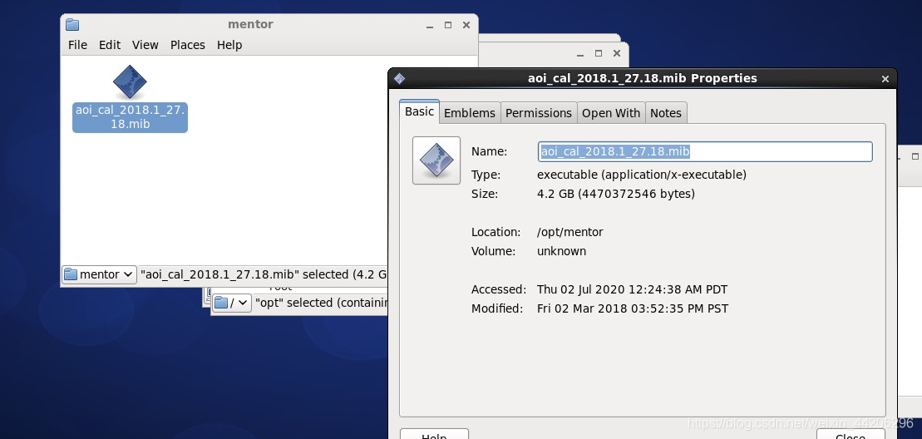Expand the root '/' location dropdown
Viewport: 922px width, 439px height.
[232, 303]
